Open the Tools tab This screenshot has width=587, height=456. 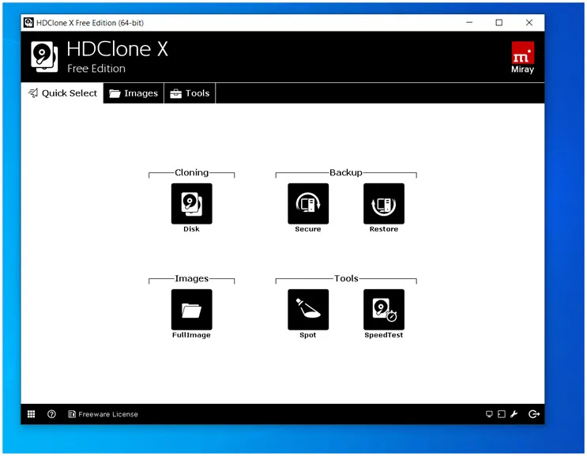(190, 93)
